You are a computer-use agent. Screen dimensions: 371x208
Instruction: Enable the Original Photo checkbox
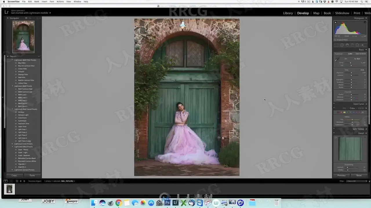[x=335, y=40]
